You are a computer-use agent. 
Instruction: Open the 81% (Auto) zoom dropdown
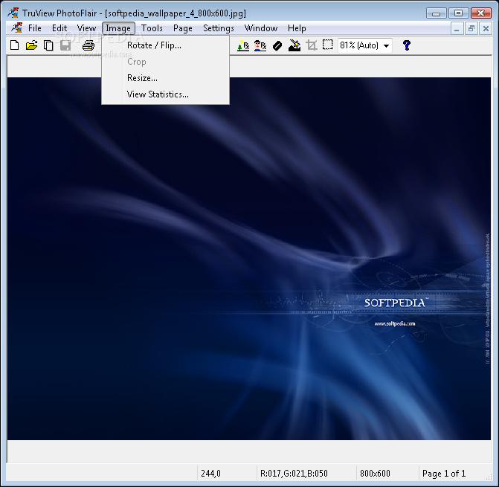pos(387,45)
